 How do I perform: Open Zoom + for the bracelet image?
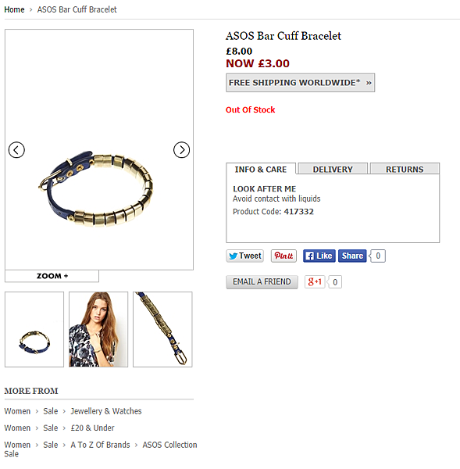(52, 276)
